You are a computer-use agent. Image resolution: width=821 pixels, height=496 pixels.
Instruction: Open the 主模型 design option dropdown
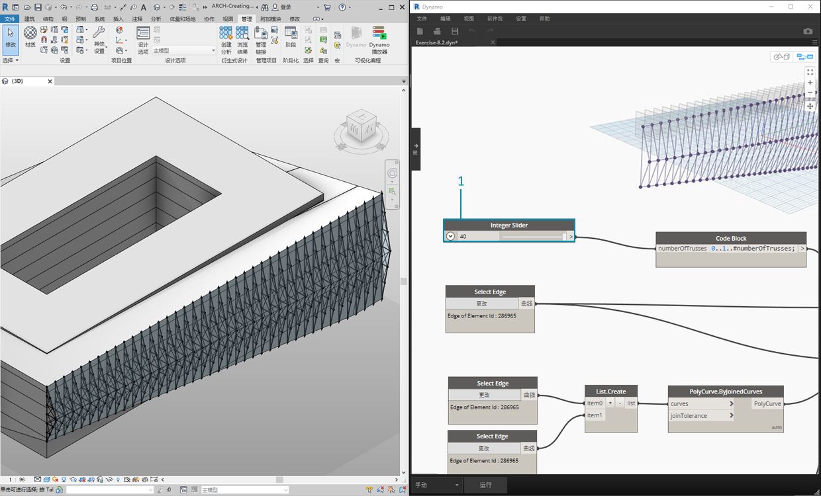[x=185, y=50]
